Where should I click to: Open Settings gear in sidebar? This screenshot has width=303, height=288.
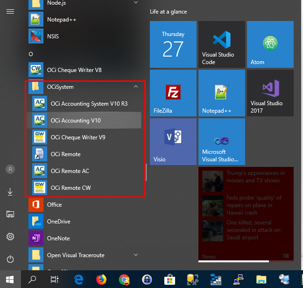point(10,237)
